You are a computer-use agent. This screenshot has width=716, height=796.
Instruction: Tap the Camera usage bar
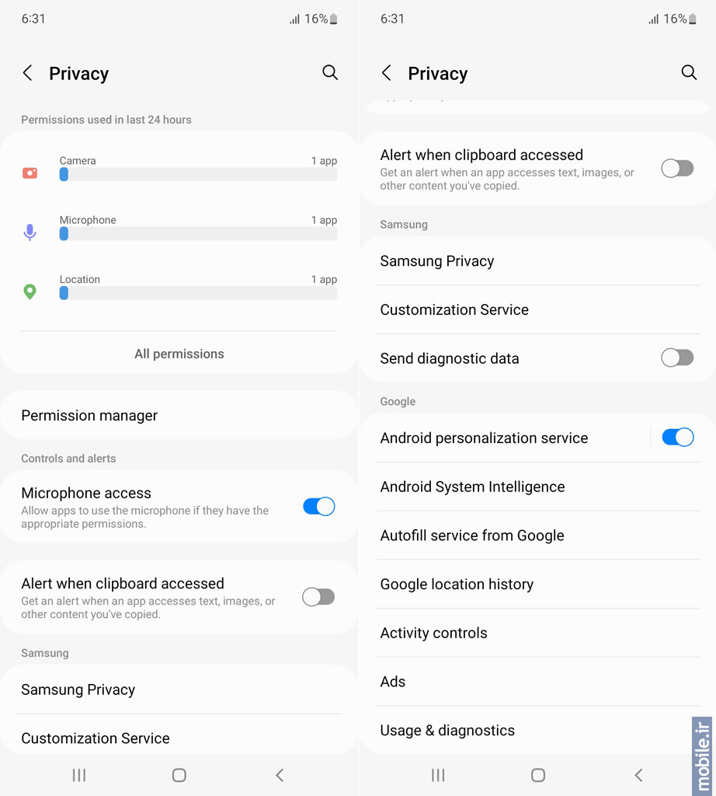pos(198,175)
